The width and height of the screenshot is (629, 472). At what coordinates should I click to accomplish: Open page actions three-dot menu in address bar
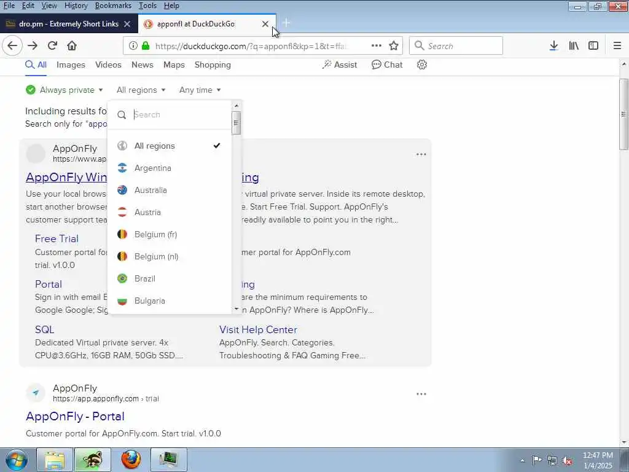click(x=377, y=45)
